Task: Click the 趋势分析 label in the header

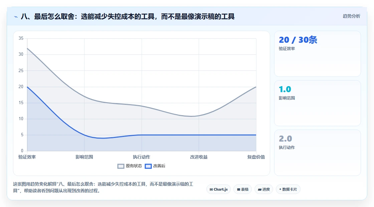Action: (x=351, y=16)
